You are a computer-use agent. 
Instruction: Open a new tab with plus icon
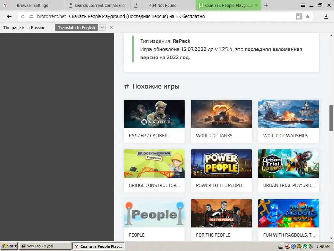[x=266, y=5]
